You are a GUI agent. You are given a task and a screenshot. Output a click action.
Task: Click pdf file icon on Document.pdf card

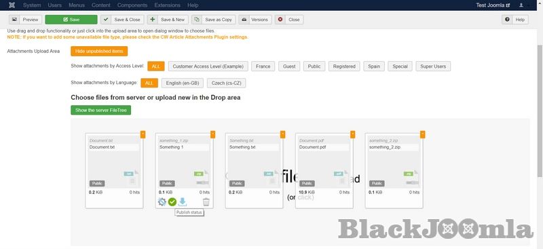pyautogui.click(x=341, y=177)
